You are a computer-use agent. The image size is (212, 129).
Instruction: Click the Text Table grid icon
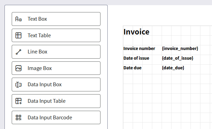click(x=18, y=36)
